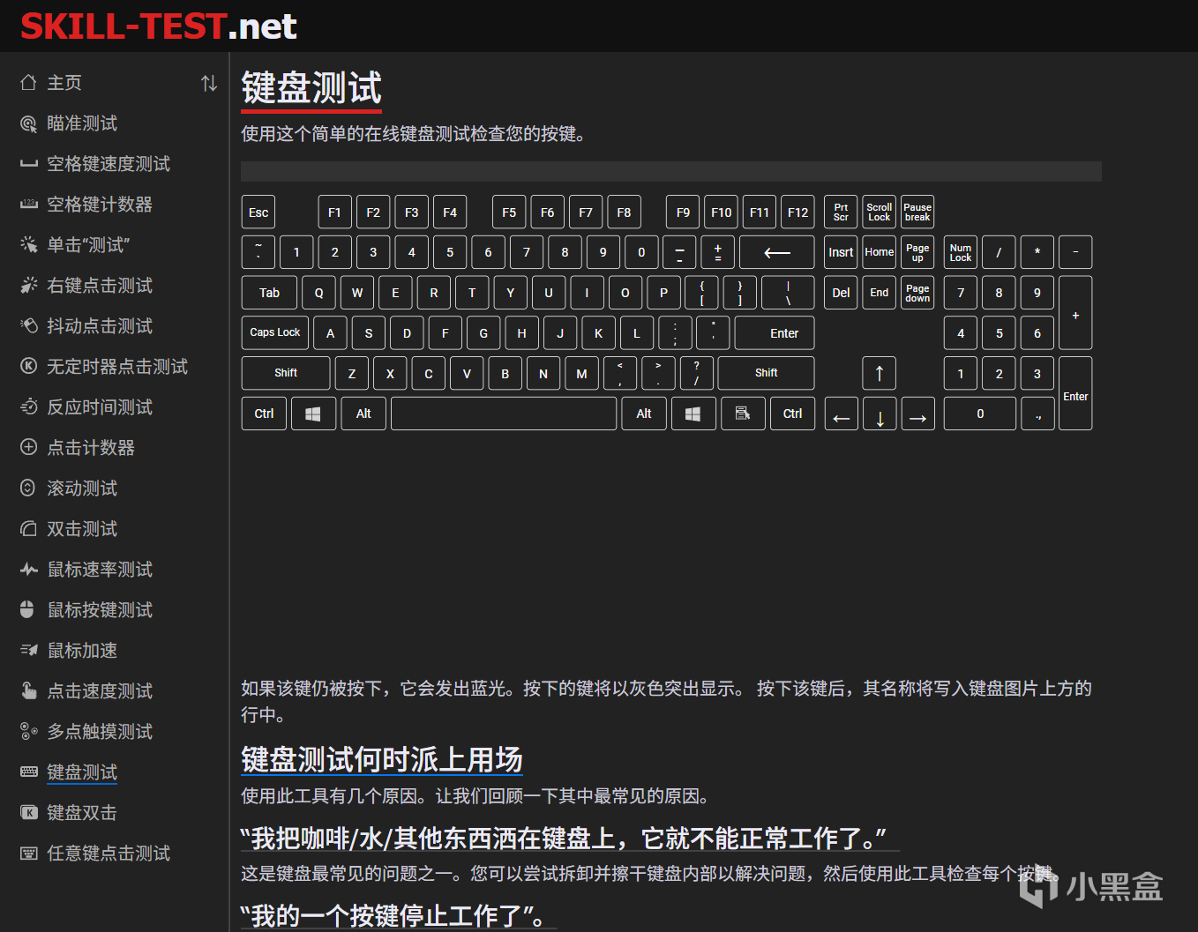Screen dimensions: 1198x932
Task: Click the mouse icon beside 鼠标按键测试
Action: coord(28,610)
